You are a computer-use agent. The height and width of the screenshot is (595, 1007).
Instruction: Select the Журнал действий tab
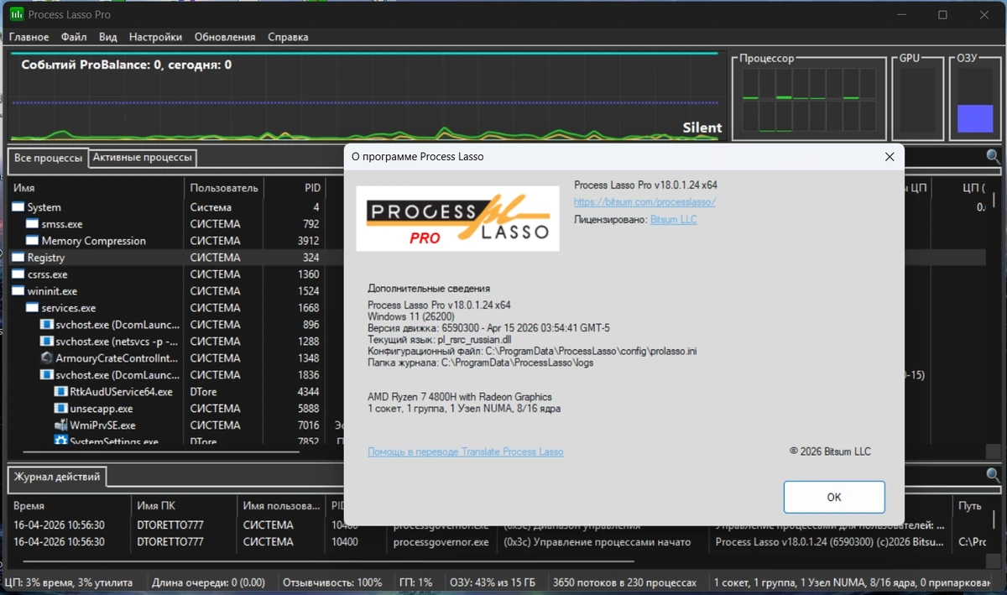pos(57,477)
